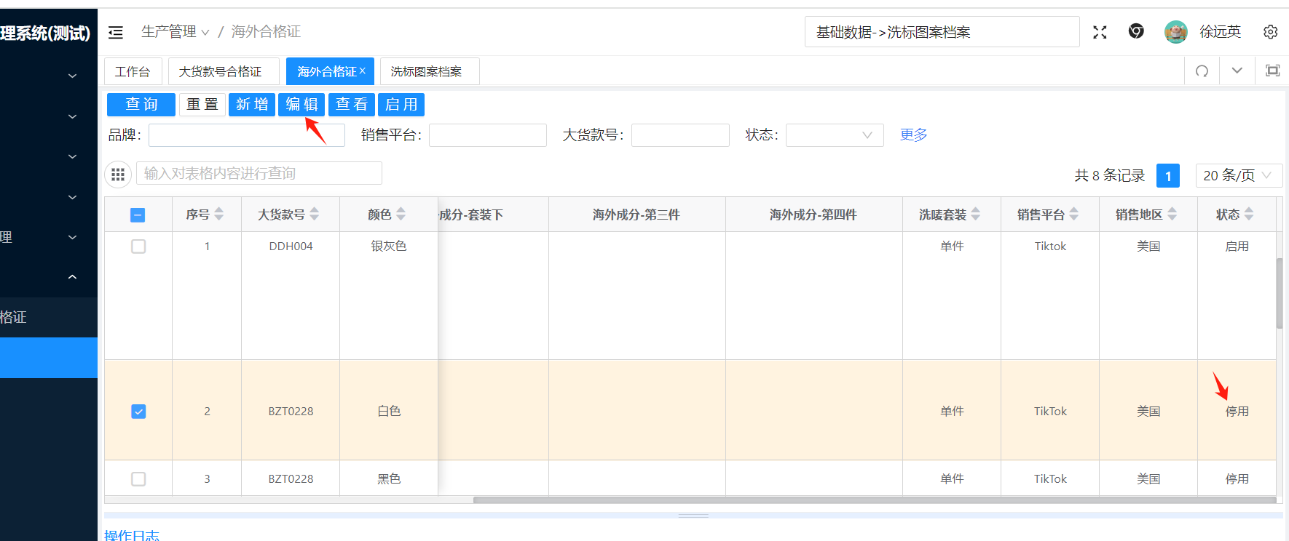The width and height of the screenshot is (1289, 541).
Task: Open the 20 条/页 page size dropdown
Action: click(x=1238, y=175)
